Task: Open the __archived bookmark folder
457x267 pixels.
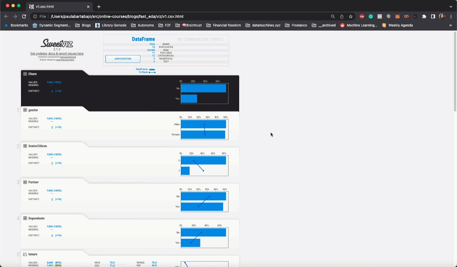Action: (x=324, y=25)
